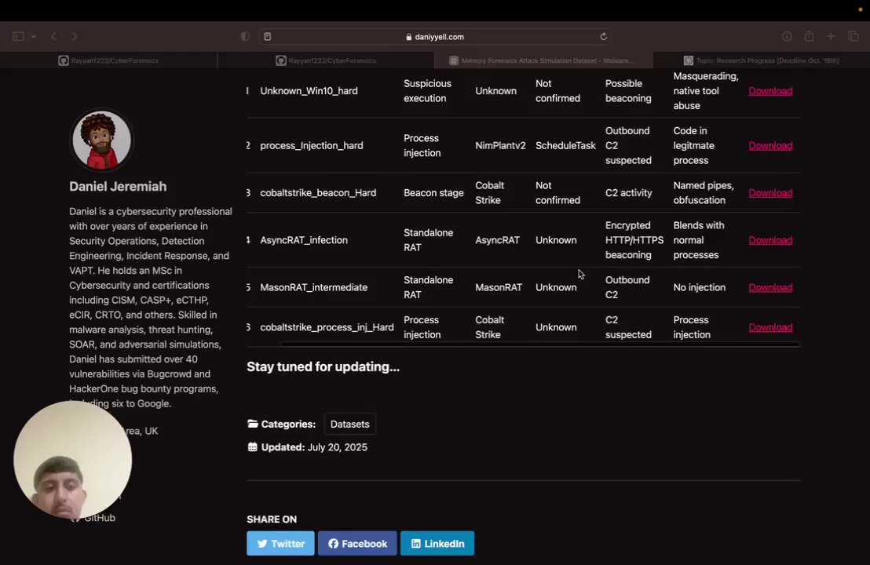Image resolution: width=870 pixels, height=565 pixels.
Task: Select the Memory Forensics Attack Simulation Dataset tab
Action: pyautogui.click(x=543, y=60)
